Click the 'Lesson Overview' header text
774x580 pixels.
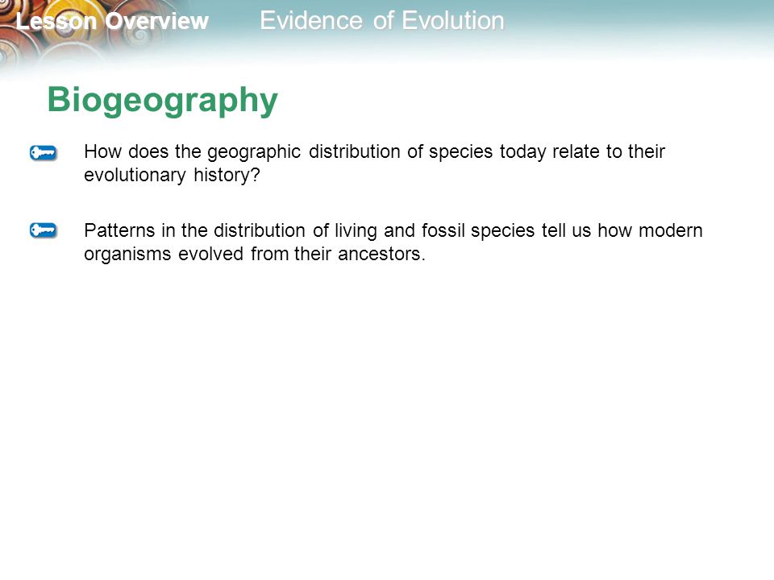click(x=112, y=21)
